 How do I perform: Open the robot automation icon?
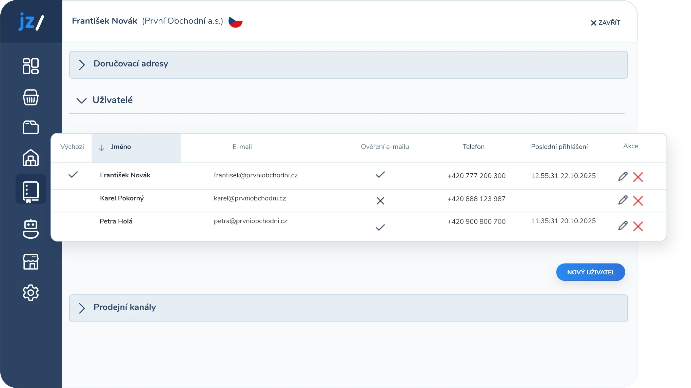coord(31,229)
